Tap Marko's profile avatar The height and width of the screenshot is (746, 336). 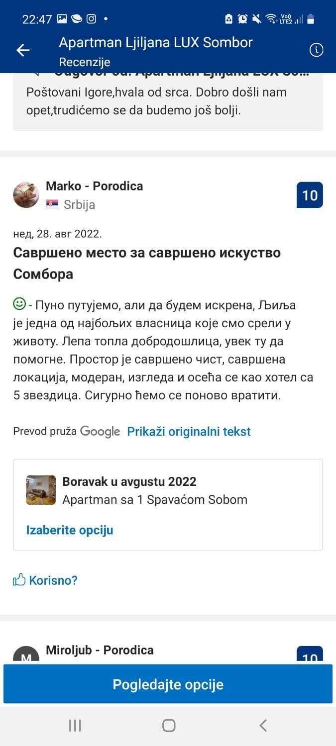click(x=26, y=194)
